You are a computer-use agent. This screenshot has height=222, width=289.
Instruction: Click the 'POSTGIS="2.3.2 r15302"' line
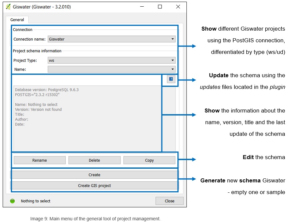point(37,95)
